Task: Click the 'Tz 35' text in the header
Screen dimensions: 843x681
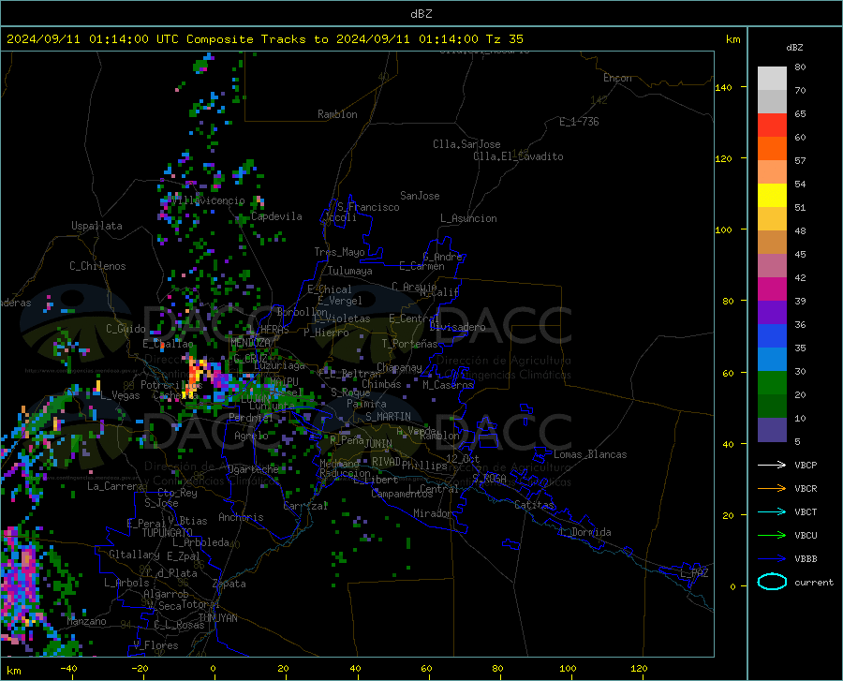Action: [504, 39]
